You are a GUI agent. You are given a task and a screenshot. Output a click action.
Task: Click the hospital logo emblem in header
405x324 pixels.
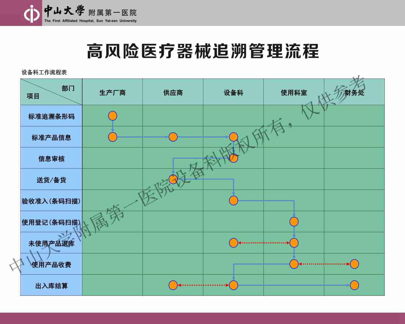(32, 14)
